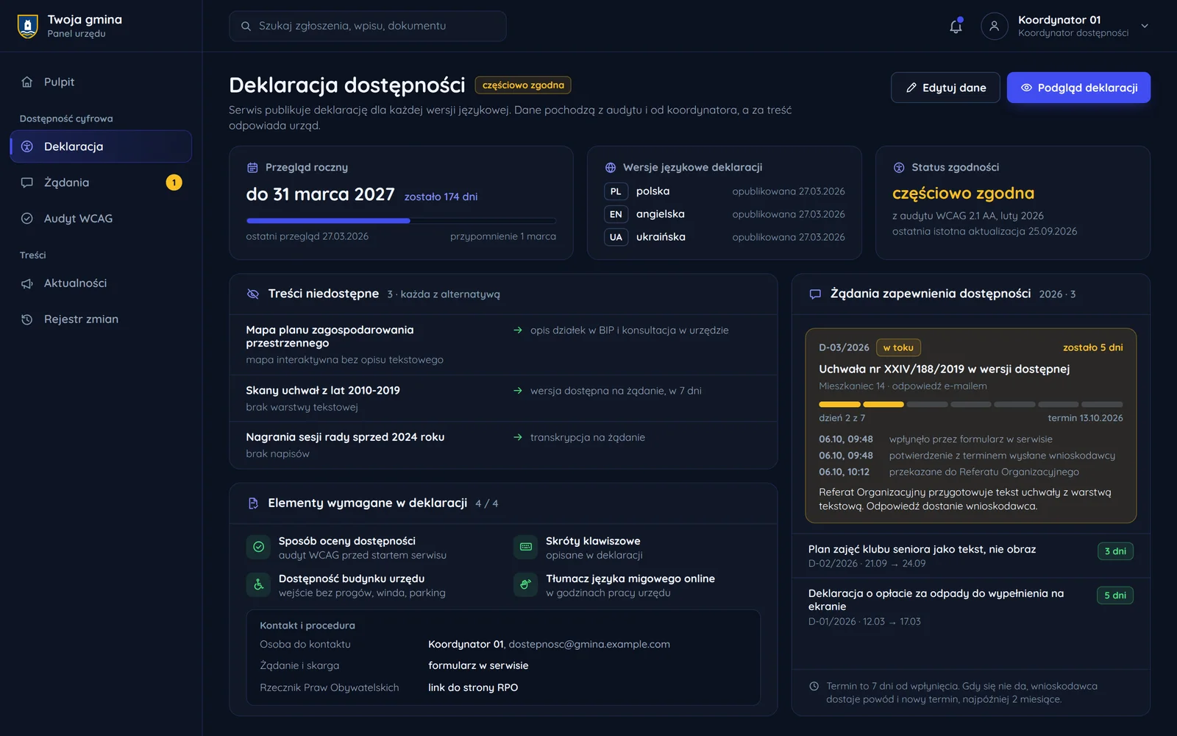Open Aktualności in the sidebar
This screenshot has height=736, width=1177.
(x=101, y=283)
